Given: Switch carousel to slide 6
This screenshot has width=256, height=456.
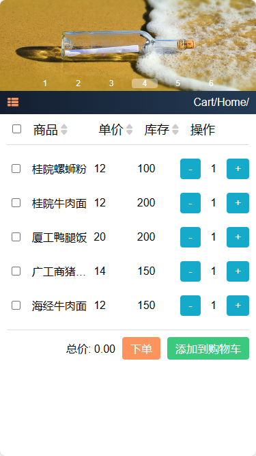Looking at the screenshot, I should point(212,83).
